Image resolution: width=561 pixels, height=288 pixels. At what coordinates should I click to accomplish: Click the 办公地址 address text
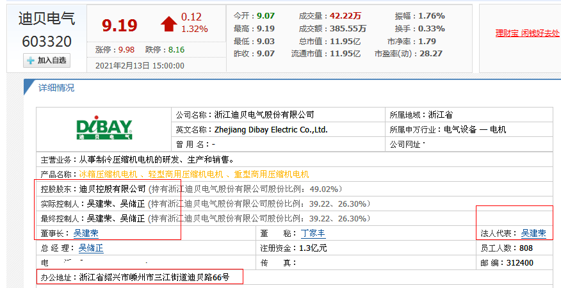coord(154,277)
